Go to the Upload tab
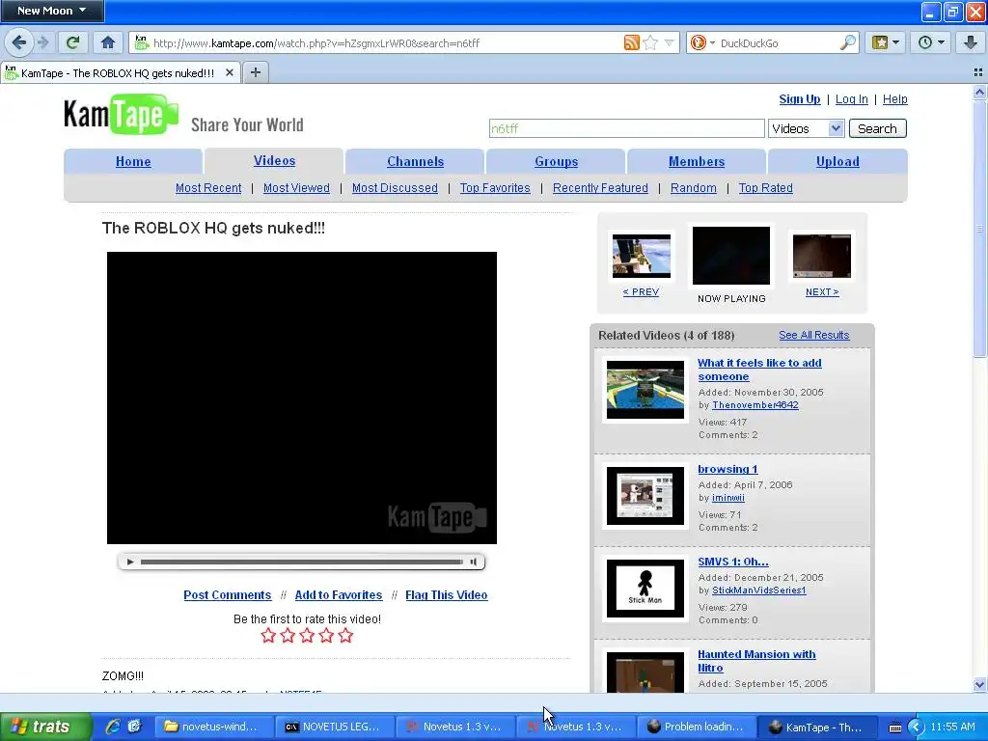 pyautogui.click(x=837, y=161)
